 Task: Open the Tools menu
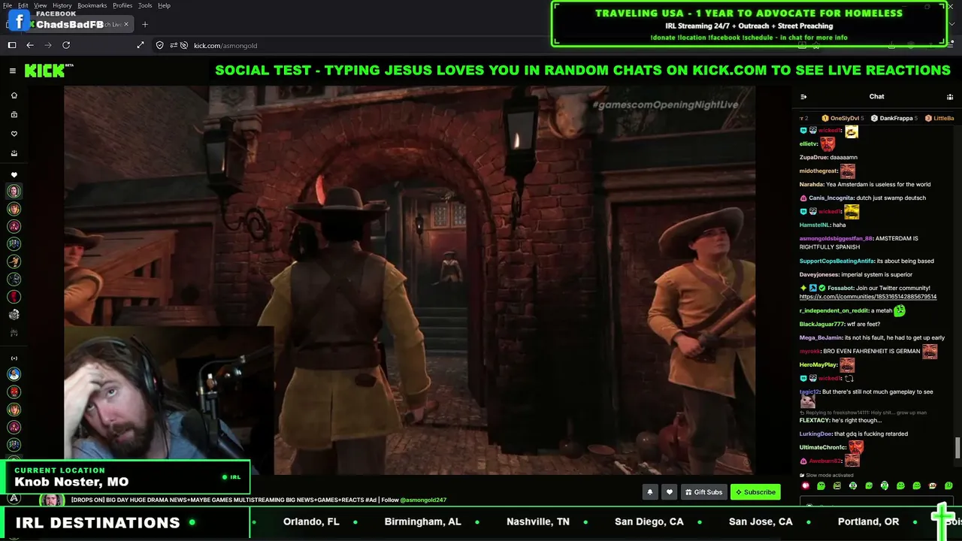pyautogui.click(x=145, y=5)
